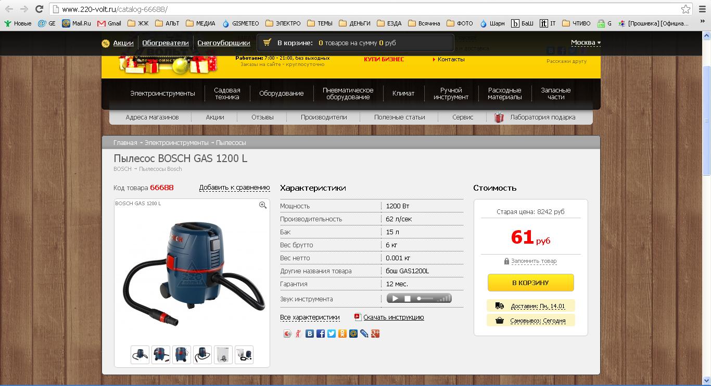Screen dimensions: 711x386
Task: Share via Facebook icon
Action: point(321,334)
